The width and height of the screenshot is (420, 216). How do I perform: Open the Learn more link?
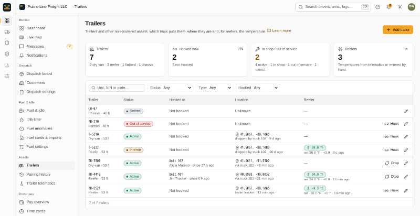[x=279, y=31]
